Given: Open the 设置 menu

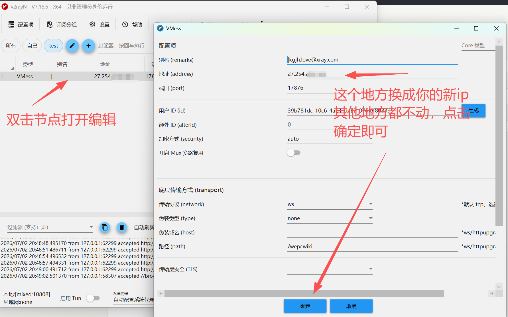Looking at the screenshot, I should 99,24.
